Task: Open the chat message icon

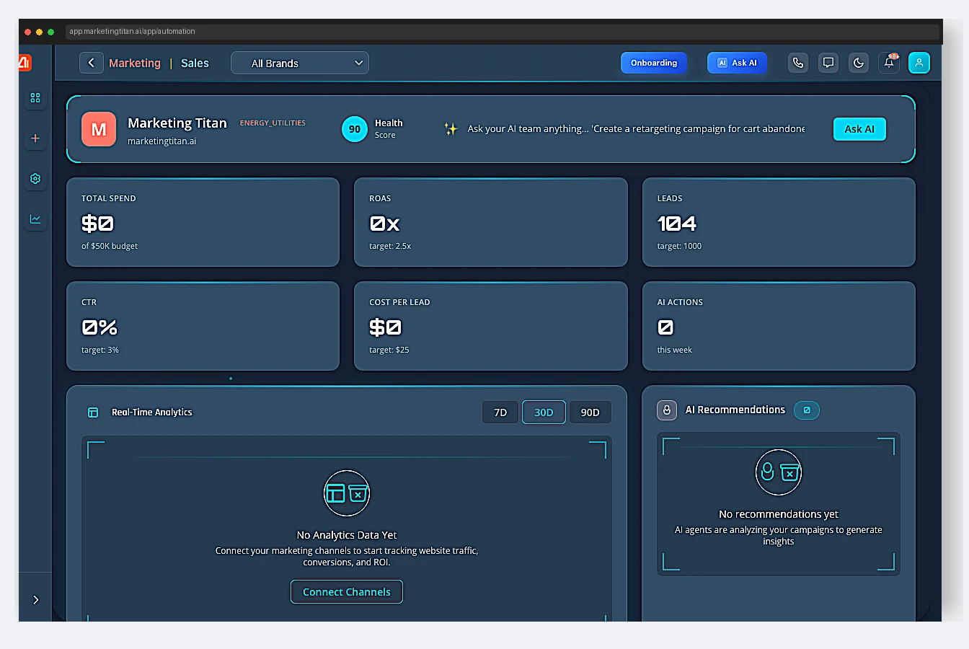Action: [828, 63]
